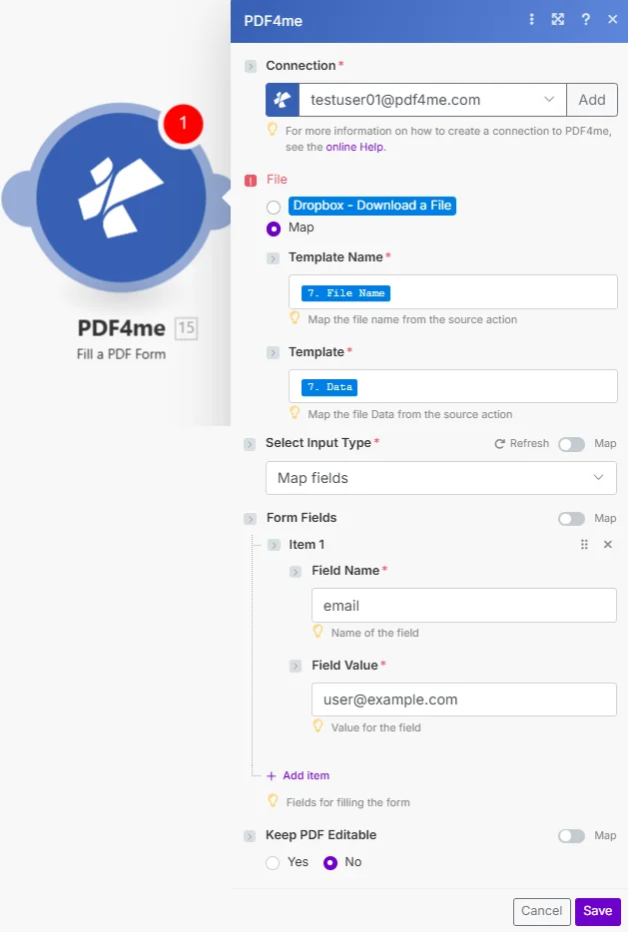Image resolution: width=628 pixels, height=932 pixels.
Task: Click lightbulb beside 'Name of the field'
Action: click(317, 632)
